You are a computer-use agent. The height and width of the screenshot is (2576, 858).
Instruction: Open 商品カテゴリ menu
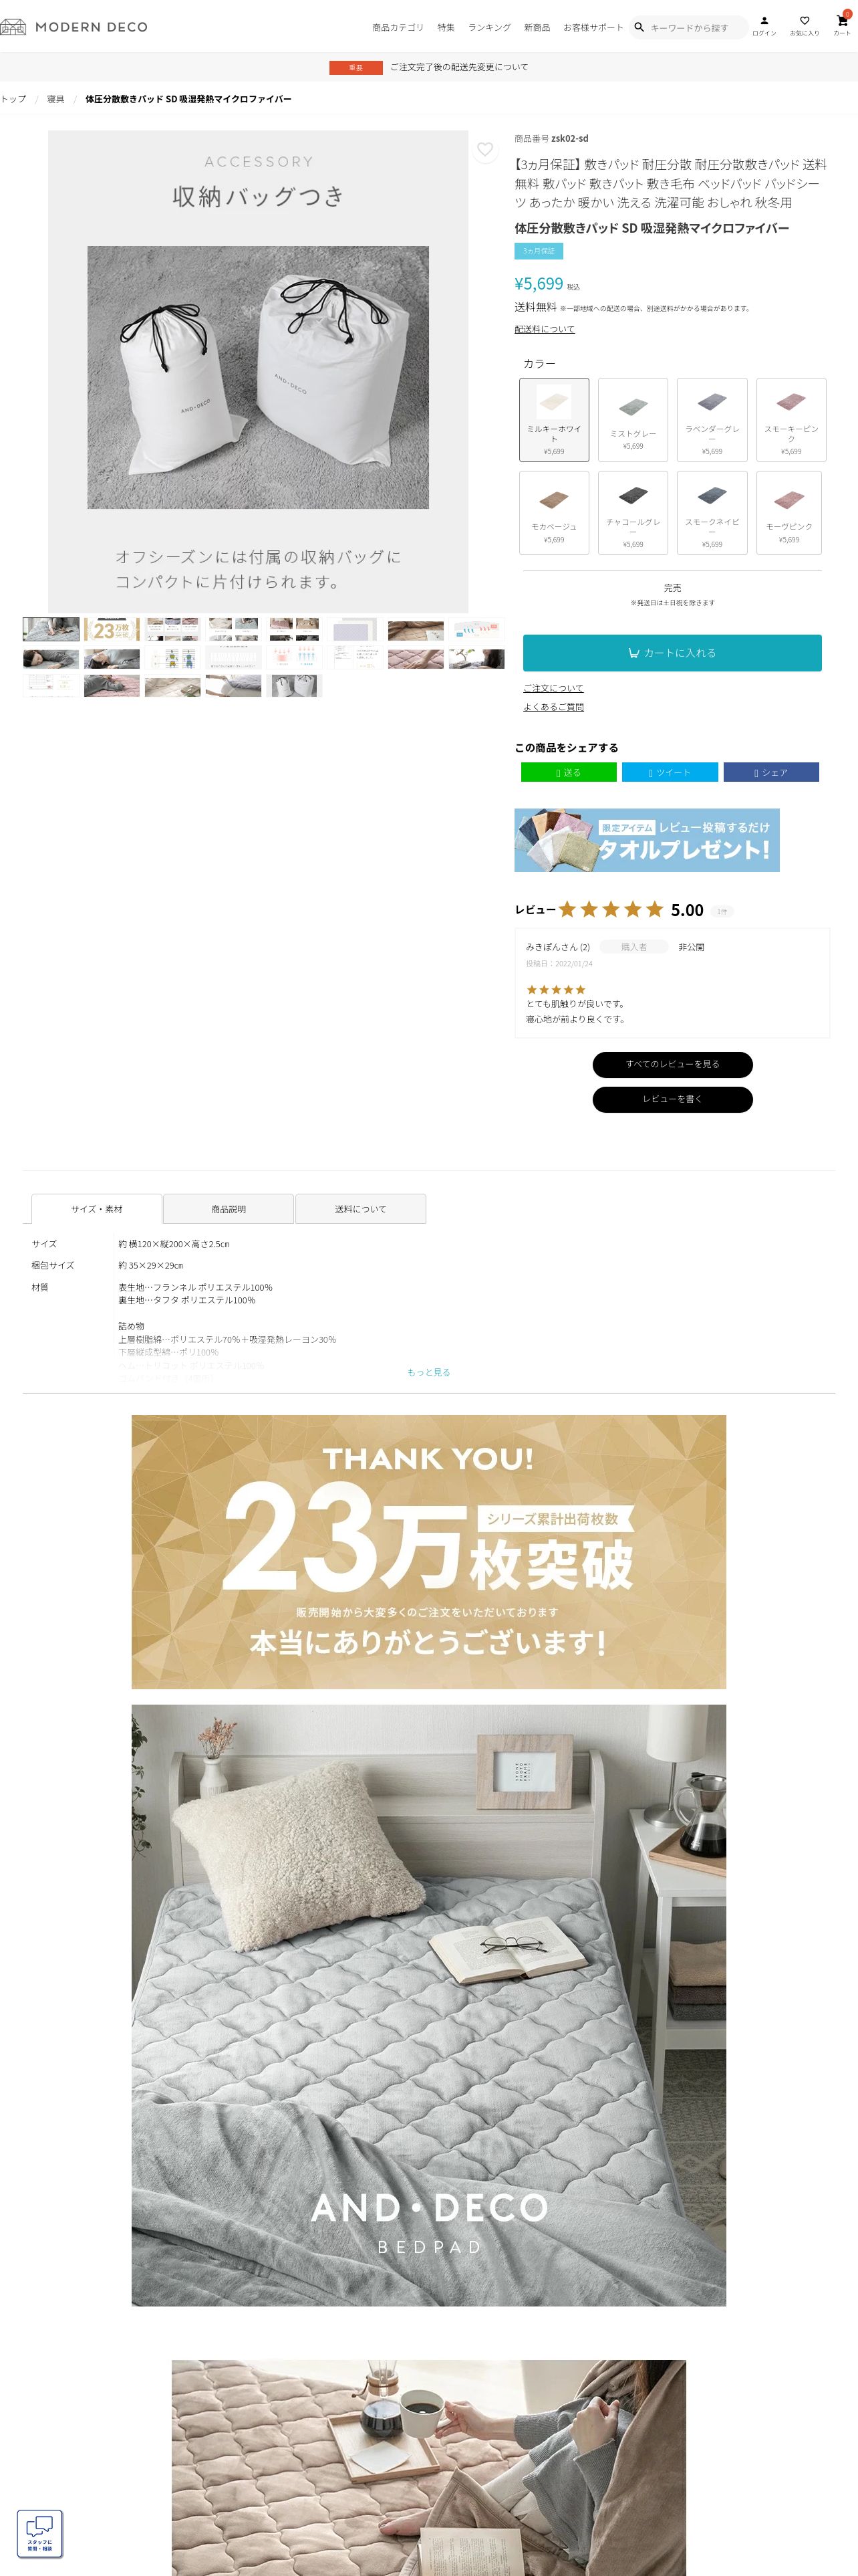398,28
